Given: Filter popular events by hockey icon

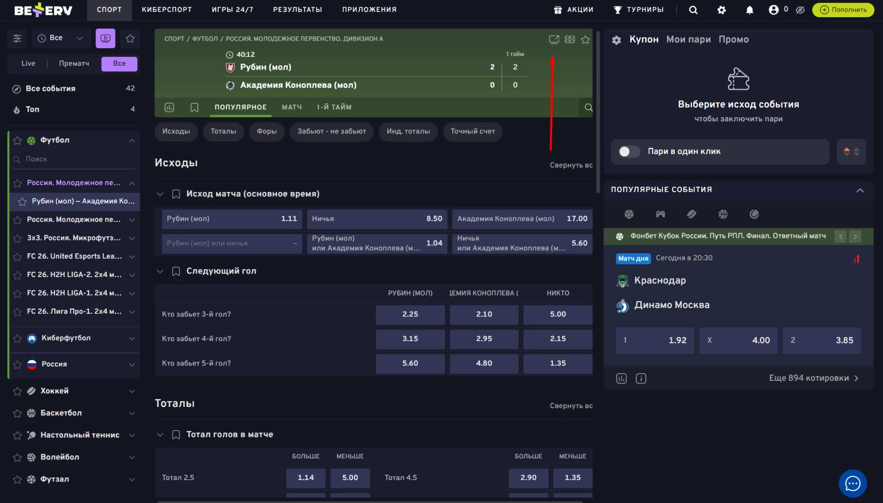Looking at the screenshot, I should pos(692,214).
